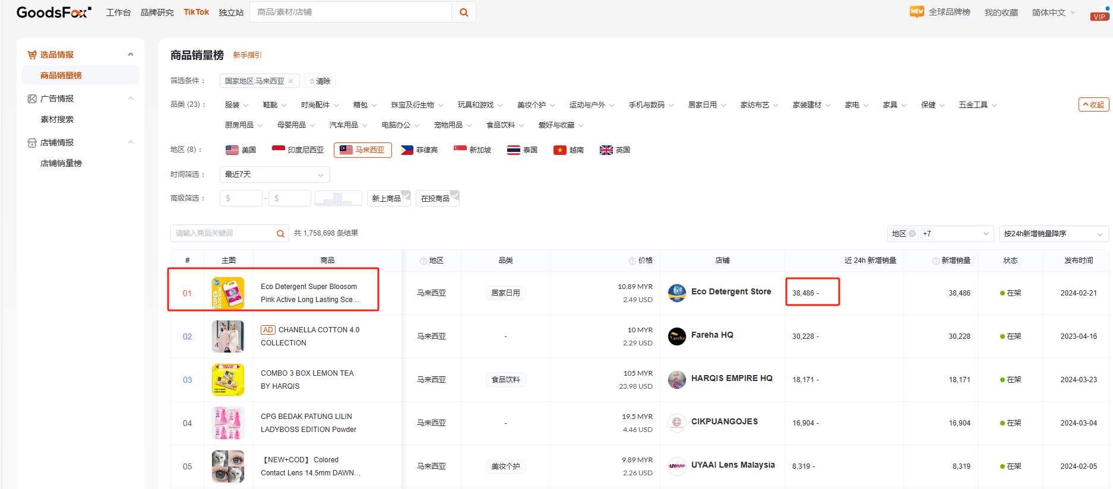Open the 品牌研究 top menu
The image size is (1113, 489).
click(x=157, y=12)
